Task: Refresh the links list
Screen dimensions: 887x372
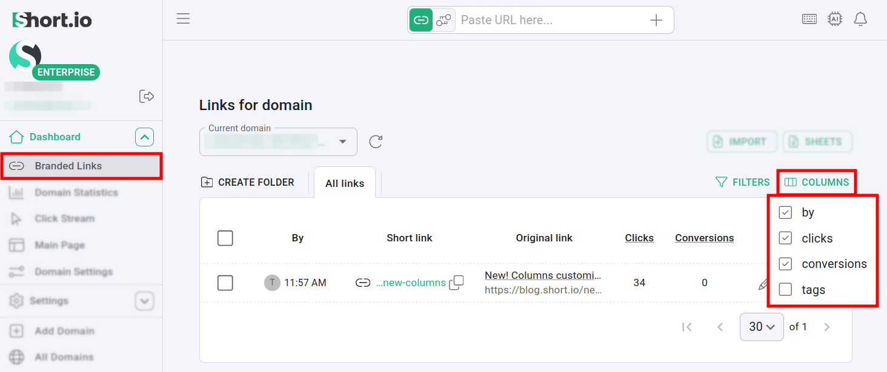Action: (376, 142)
